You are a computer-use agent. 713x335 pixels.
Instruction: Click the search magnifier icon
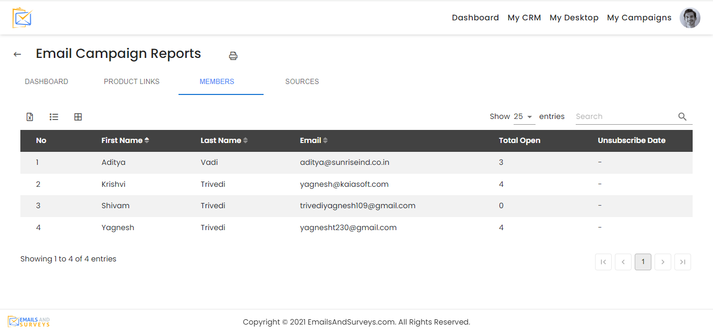[x=682, y=117]
